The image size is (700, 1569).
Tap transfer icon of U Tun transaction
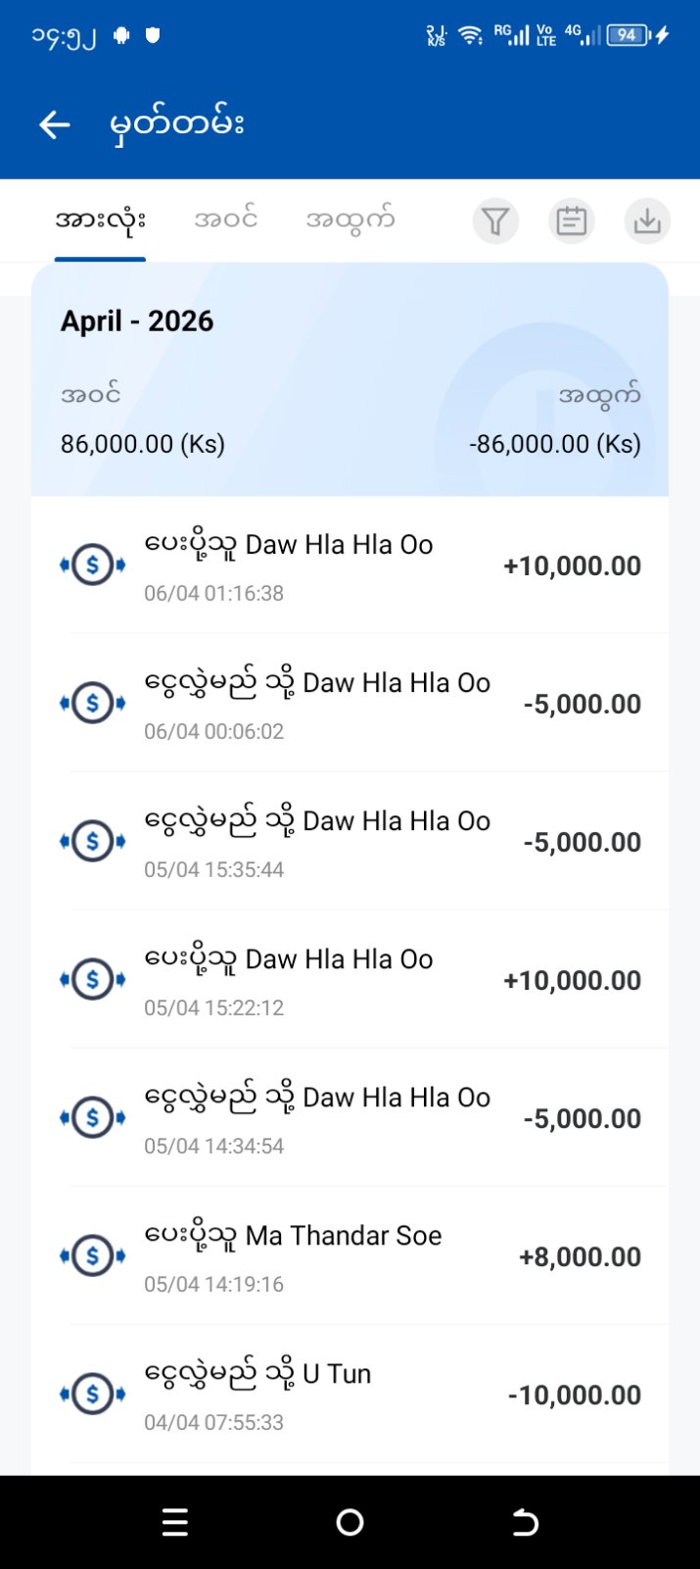[x=93, y=1395]
